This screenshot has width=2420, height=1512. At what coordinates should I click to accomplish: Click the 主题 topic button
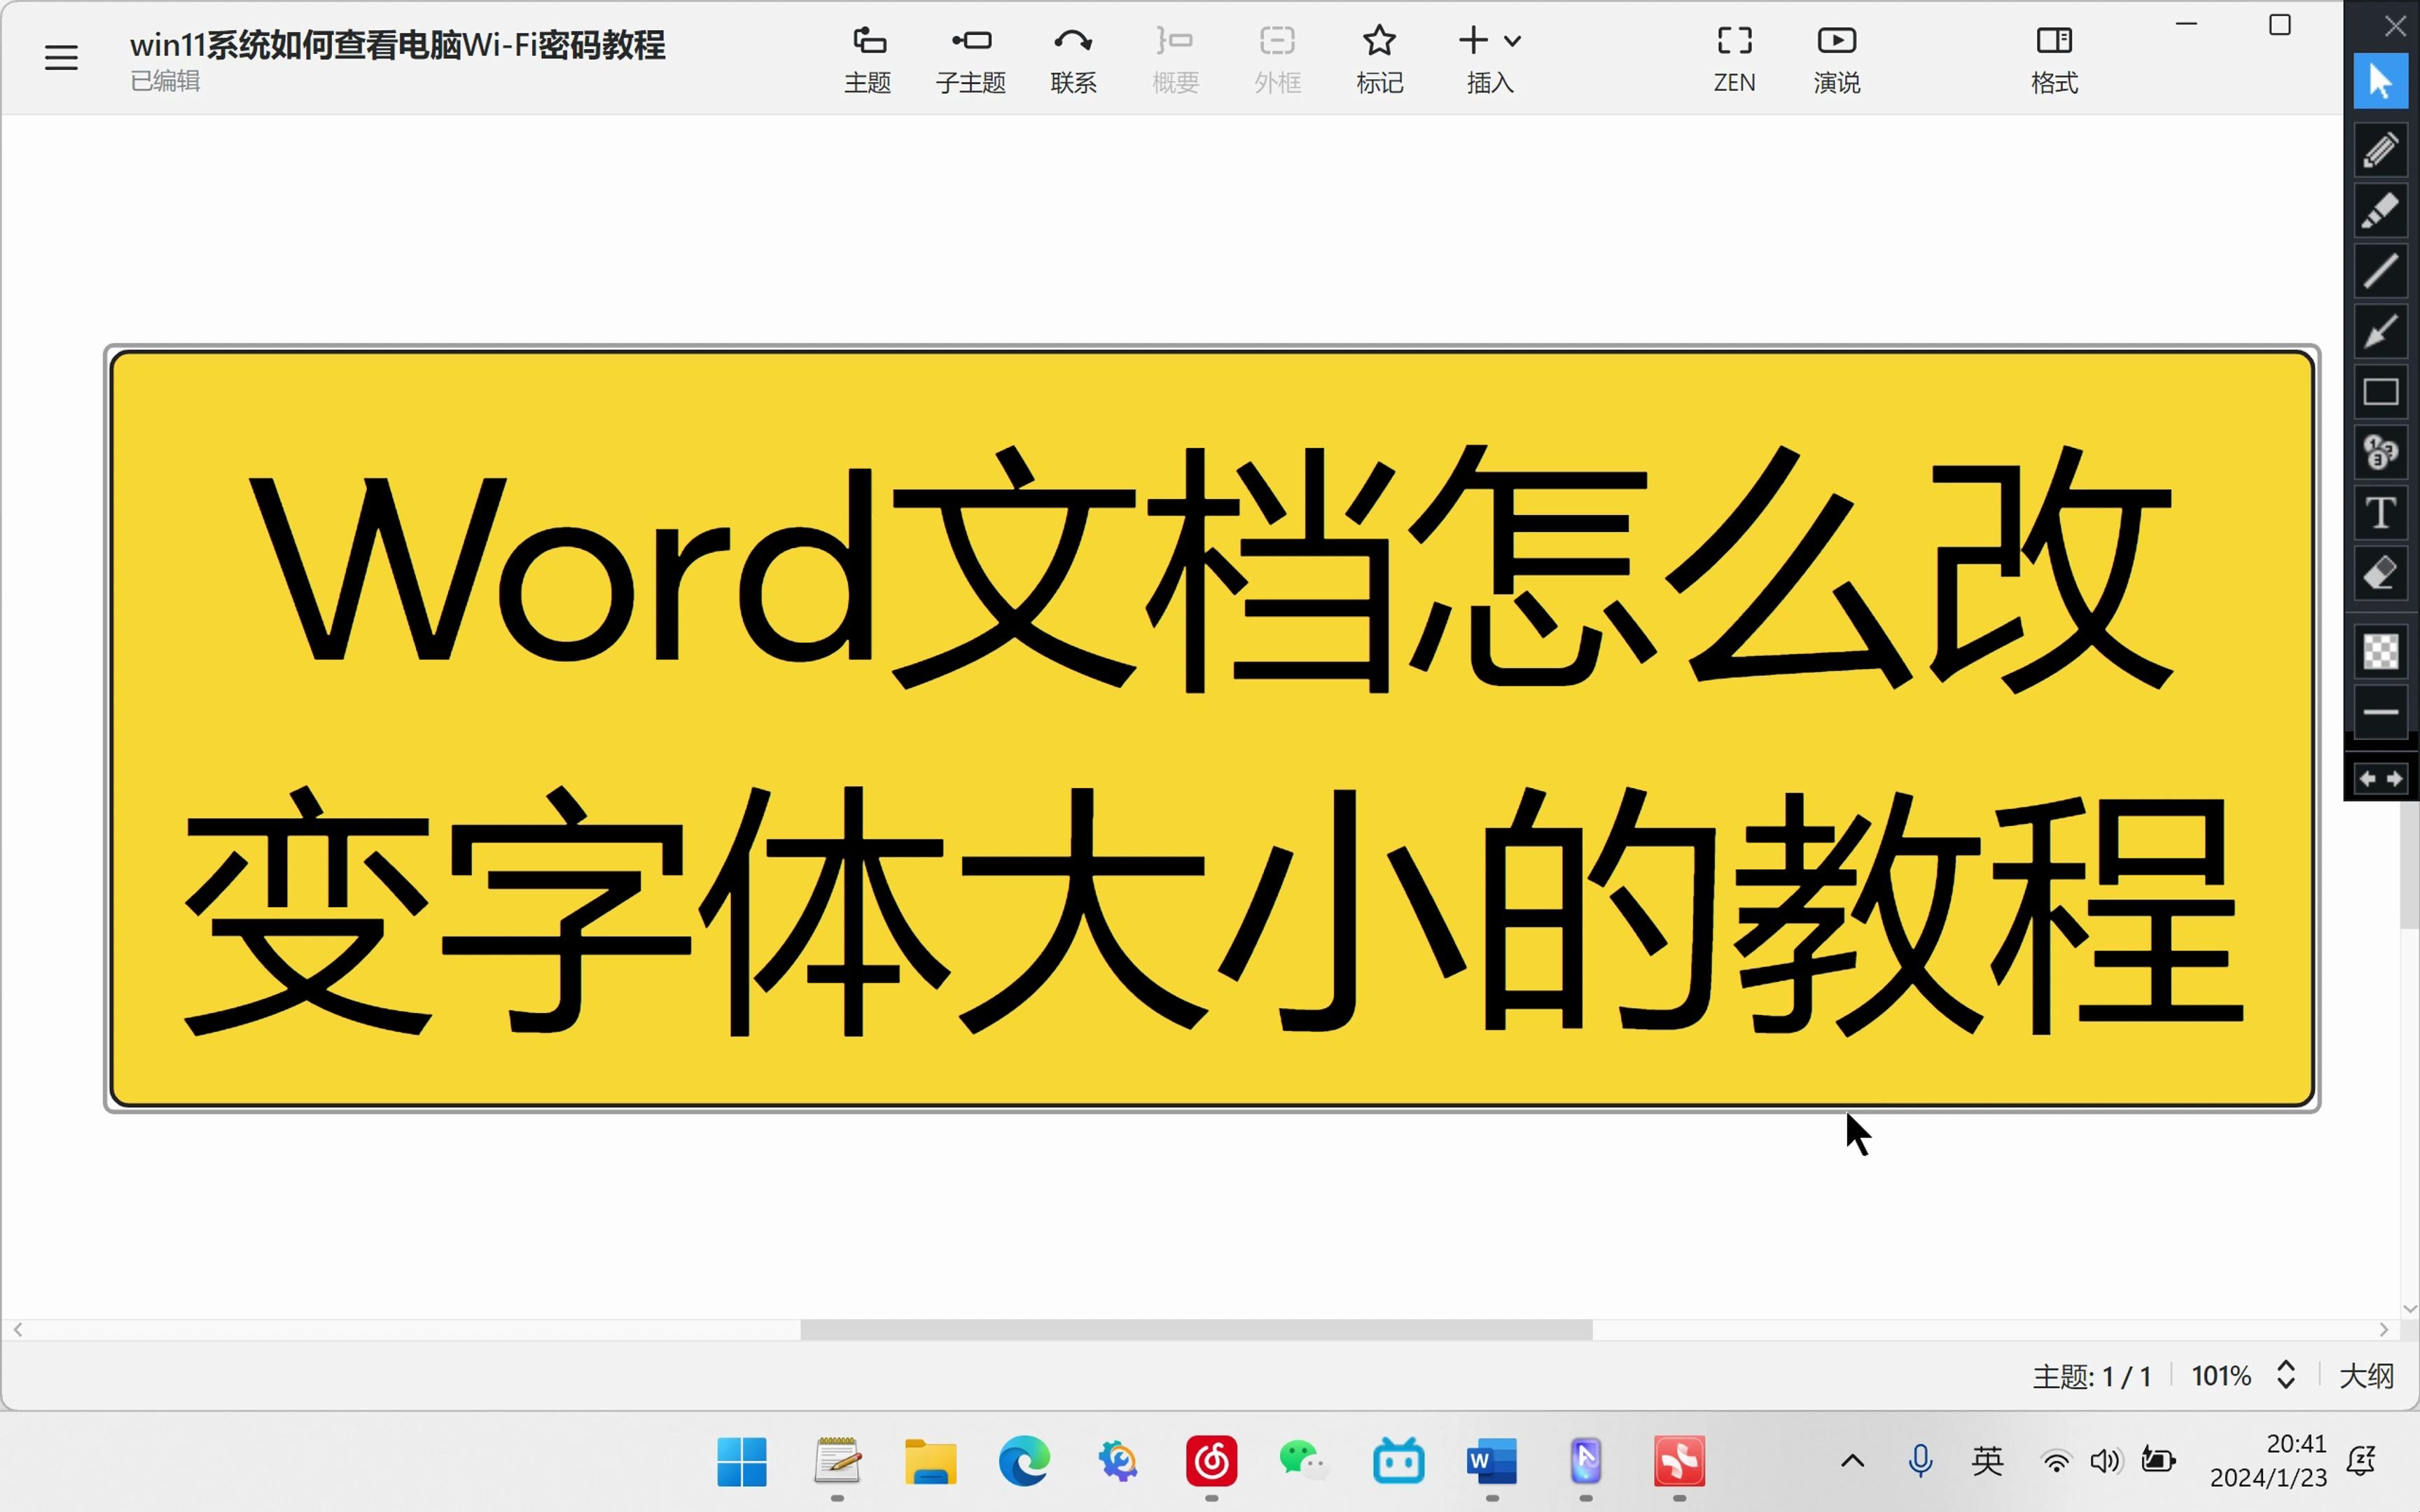pyautogui.click(x=867, y=57)
